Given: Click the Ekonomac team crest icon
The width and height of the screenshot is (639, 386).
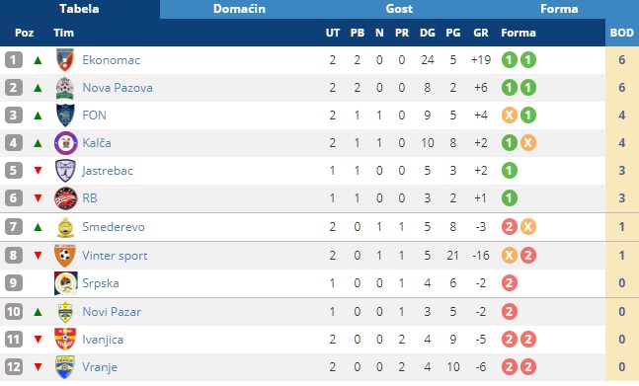Looking at the screenshot, I should [x=65, y=60].
